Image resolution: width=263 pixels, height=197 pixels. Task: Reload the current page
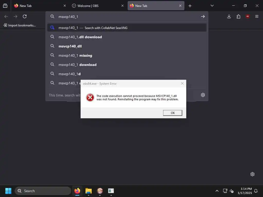[25, 16]
